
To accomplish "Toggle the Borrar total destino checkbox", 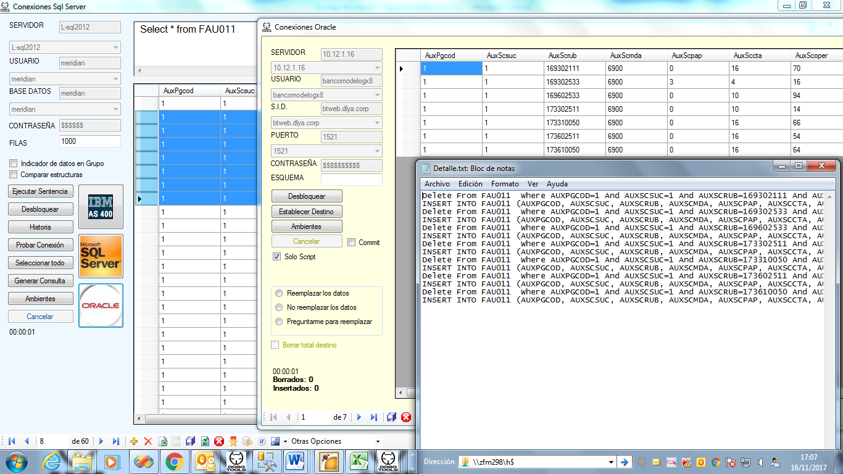I will point(275,345).
